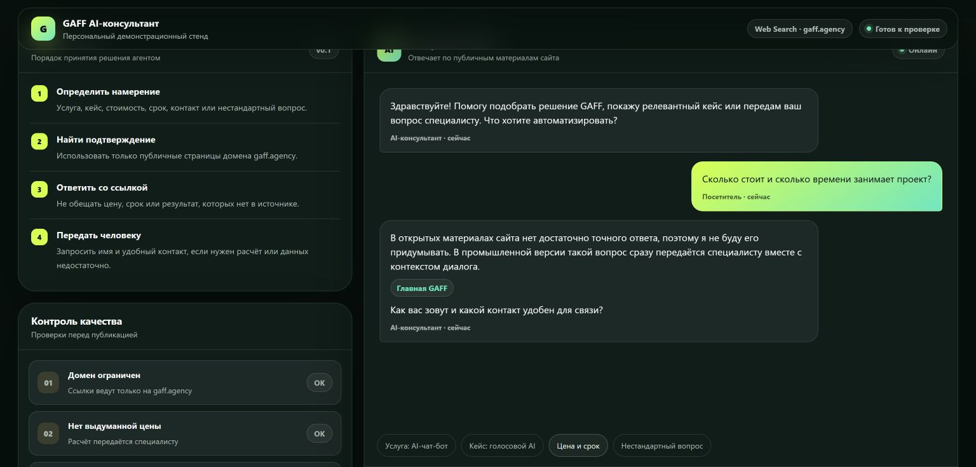Click Отвечает по публичным материалам сайта text

[484, 58]
